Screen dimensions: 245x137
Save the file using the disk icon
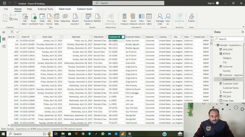(x=5, y=3)
